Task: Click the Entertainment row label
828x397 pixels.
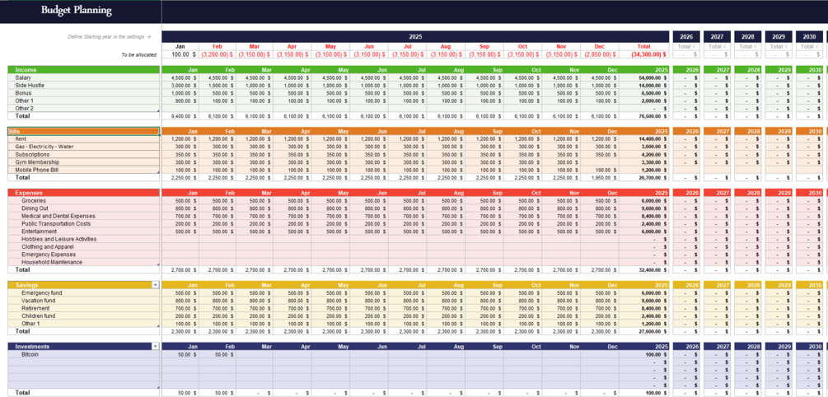Action: click(39, 231)
